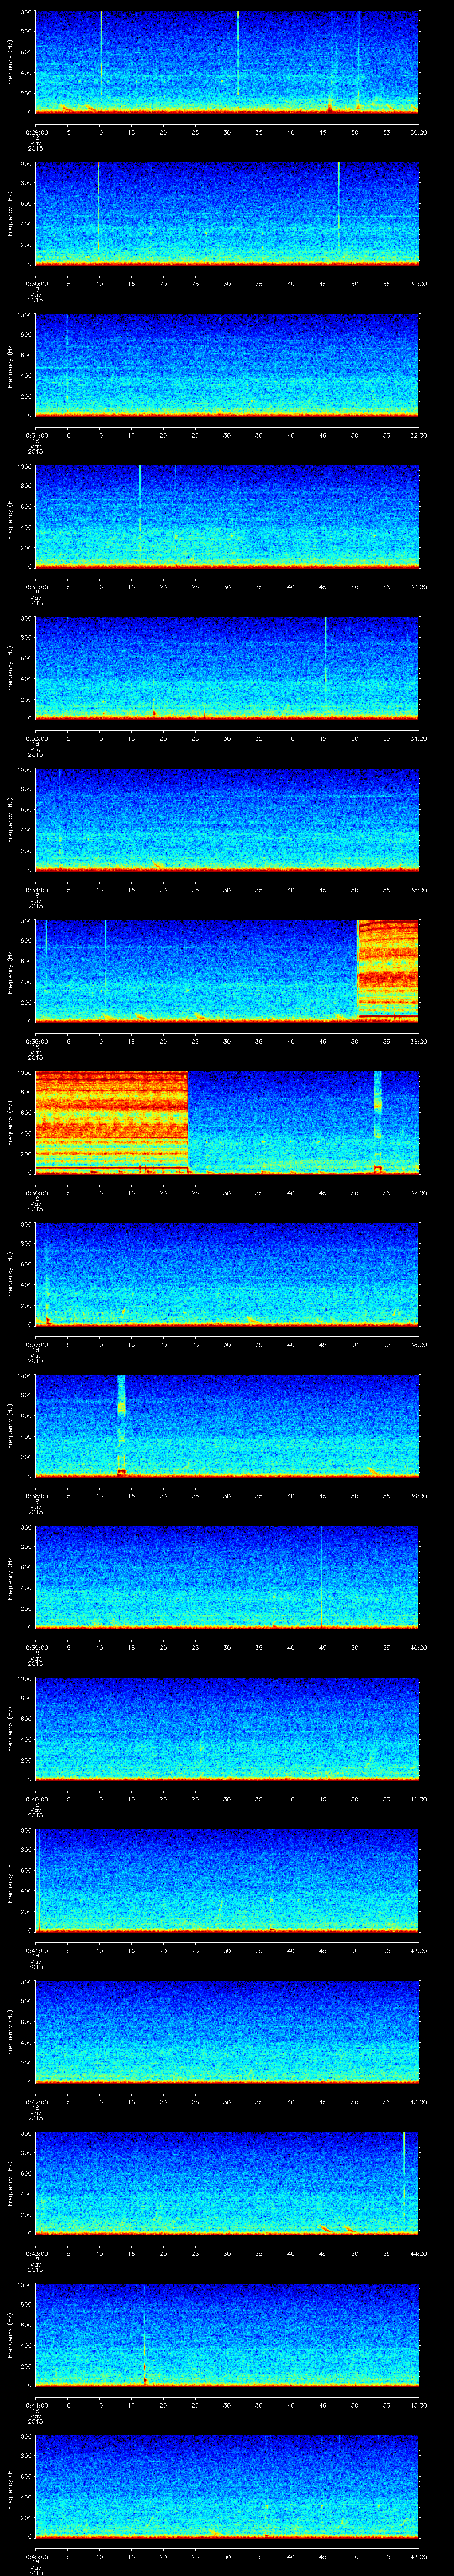Click the 0:37:00 timestamp label
This screenshot has height=2576, width=454.
click(36, 1344)
